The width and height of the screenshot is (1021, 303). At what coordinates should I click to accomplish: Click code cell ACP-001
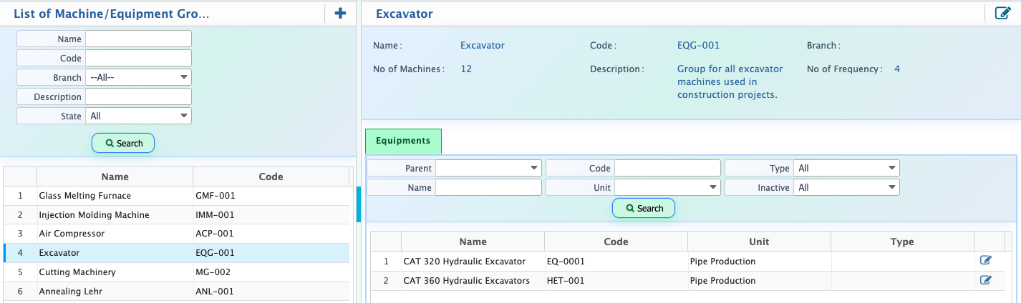214,234
